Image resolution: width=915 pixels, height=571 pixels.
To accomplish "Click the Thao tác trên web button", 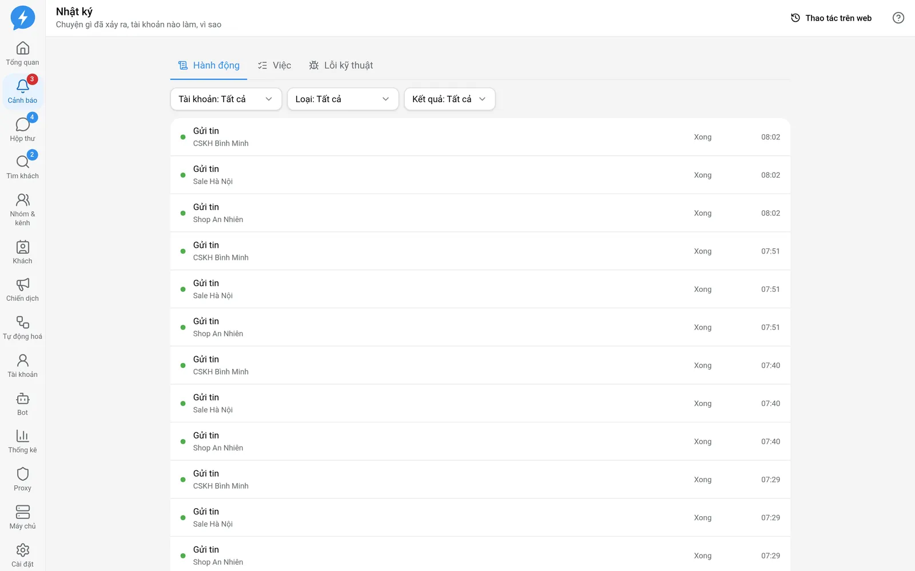I will click(x=831, y=18).
